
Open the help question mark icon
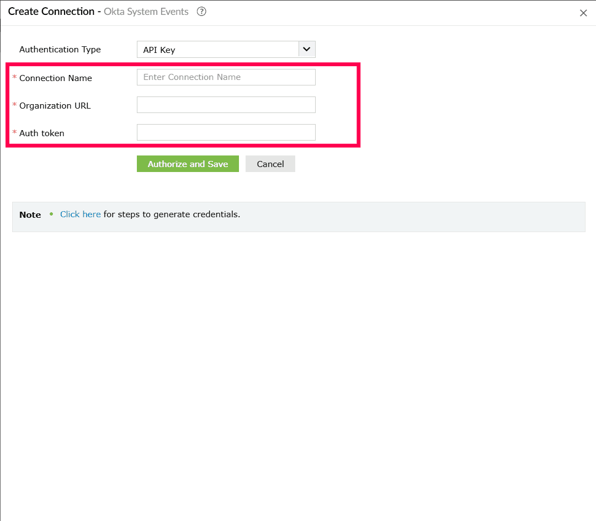[x=201, y=12]
